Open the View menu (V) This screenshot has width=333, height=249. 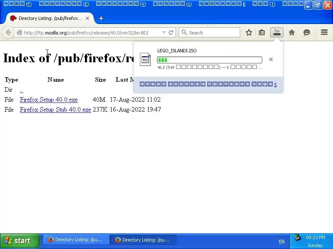tap(121, 4)
